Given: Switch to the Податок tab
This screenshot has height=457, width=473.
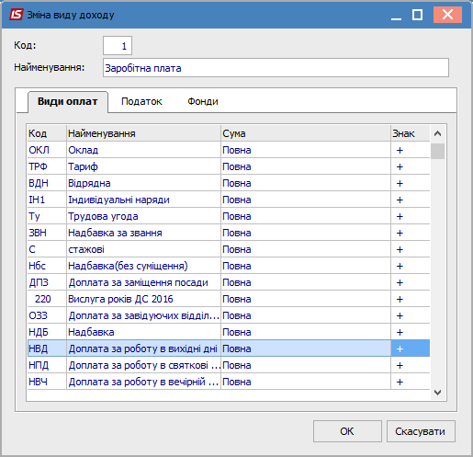Looking at the screenshot, I should click(141, 101).
